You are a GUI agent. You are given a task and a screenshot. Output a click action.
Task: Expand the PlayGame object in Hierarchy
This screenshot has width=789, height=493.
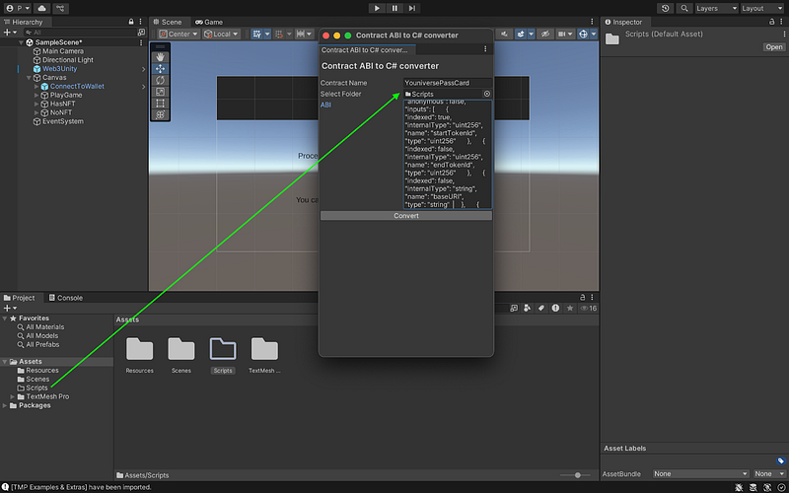[x=36, y=95]
